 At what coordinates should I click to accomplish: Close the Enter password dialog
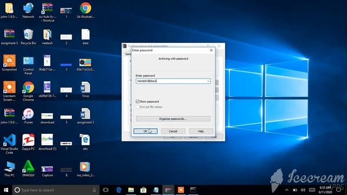[211, 50]
